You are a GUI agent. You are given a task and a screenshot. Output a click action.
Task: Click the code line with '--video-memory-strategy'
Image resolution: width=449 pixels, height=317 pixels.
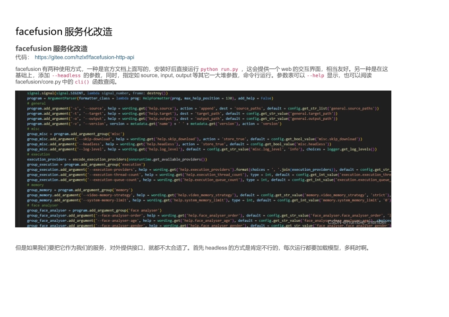209,195
